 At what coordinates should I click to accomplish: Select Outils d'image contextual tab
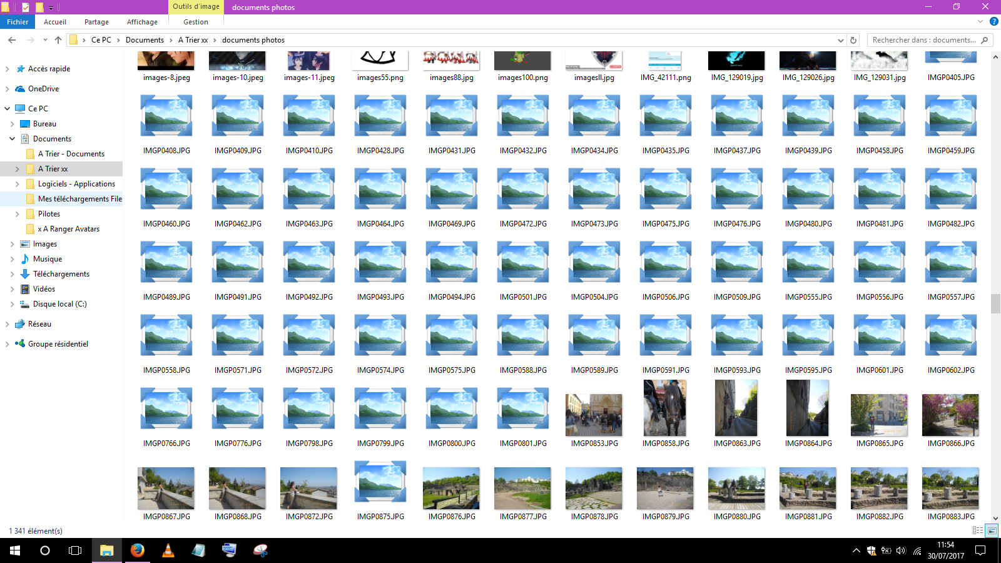pos(196,7)
